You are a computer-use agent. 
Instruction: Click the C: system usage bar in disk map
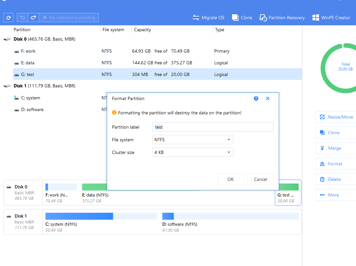(x=101, y=216)
